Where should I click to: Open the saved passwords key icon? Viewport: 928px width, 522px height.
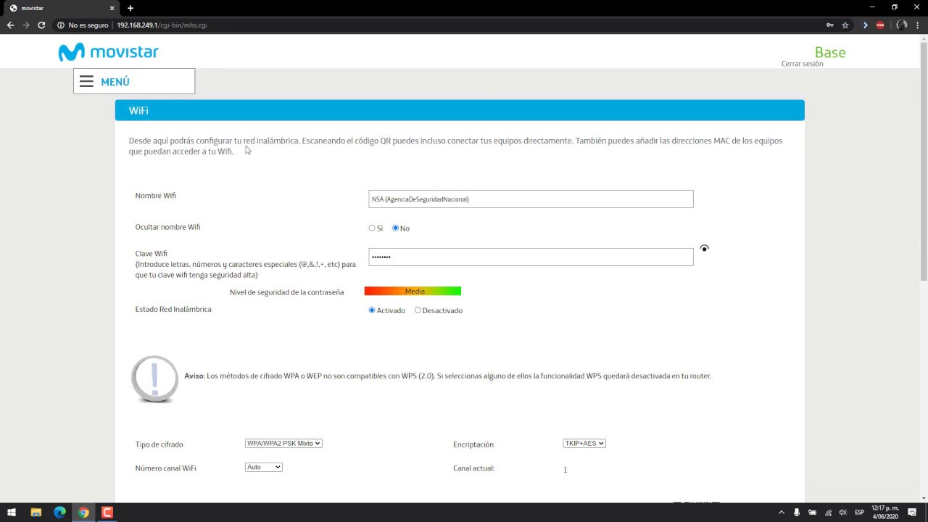tap(829, 25)
